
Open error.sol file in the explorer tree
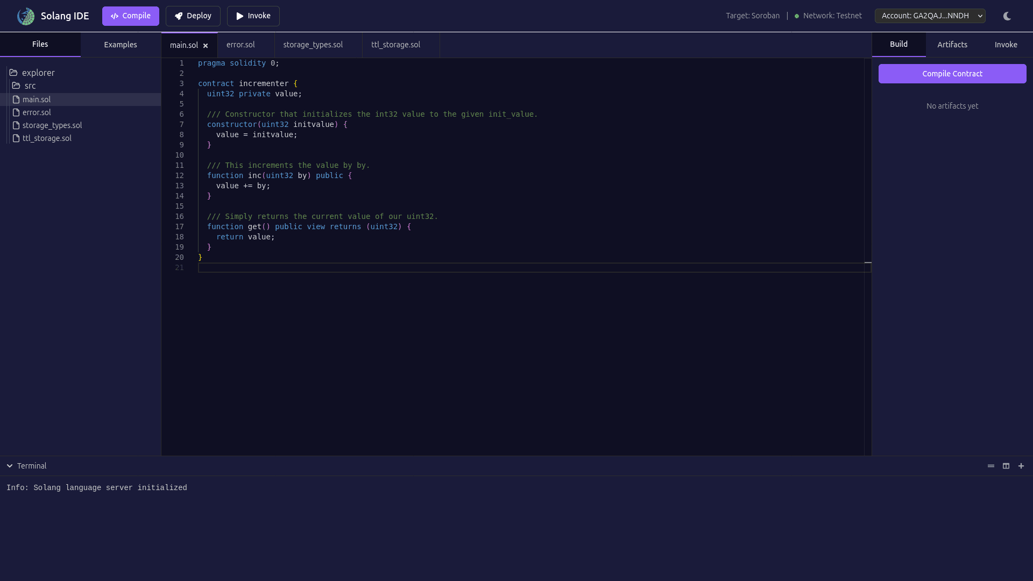(x=37, y=112)
